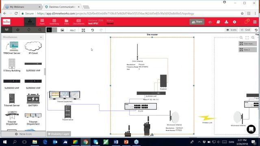The width and height of the screenshot is (260, 146).
Task: Open project settings gear icon
Action: (x=234, y=22)
